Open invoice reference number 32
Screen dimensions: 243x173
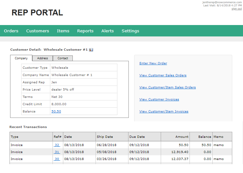pyautogui.click(x=57, y=145)
